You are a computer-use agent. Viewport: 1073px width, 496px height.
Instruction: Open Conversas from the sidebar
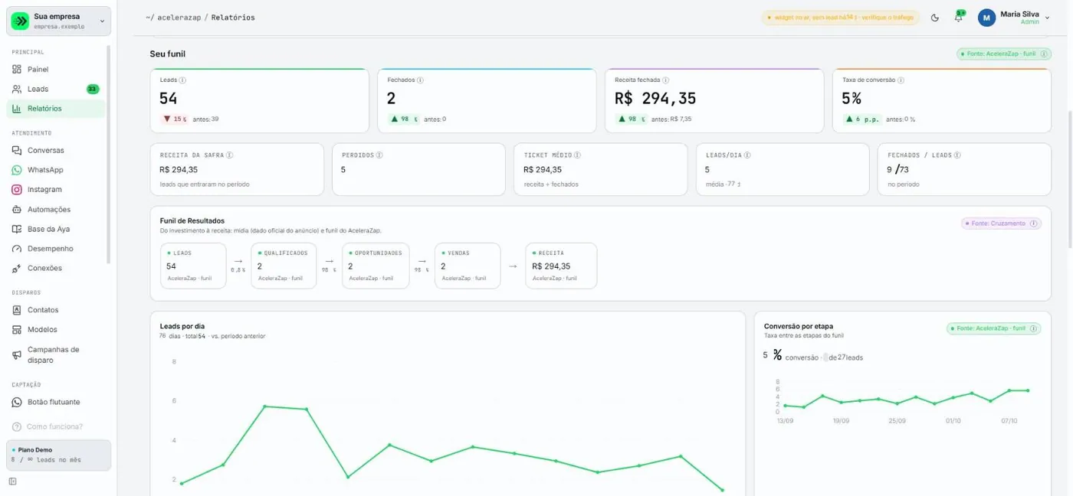[56, 151]
